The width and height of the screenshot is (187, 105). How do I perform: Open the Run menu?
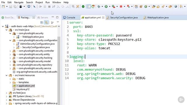point(47,2)
